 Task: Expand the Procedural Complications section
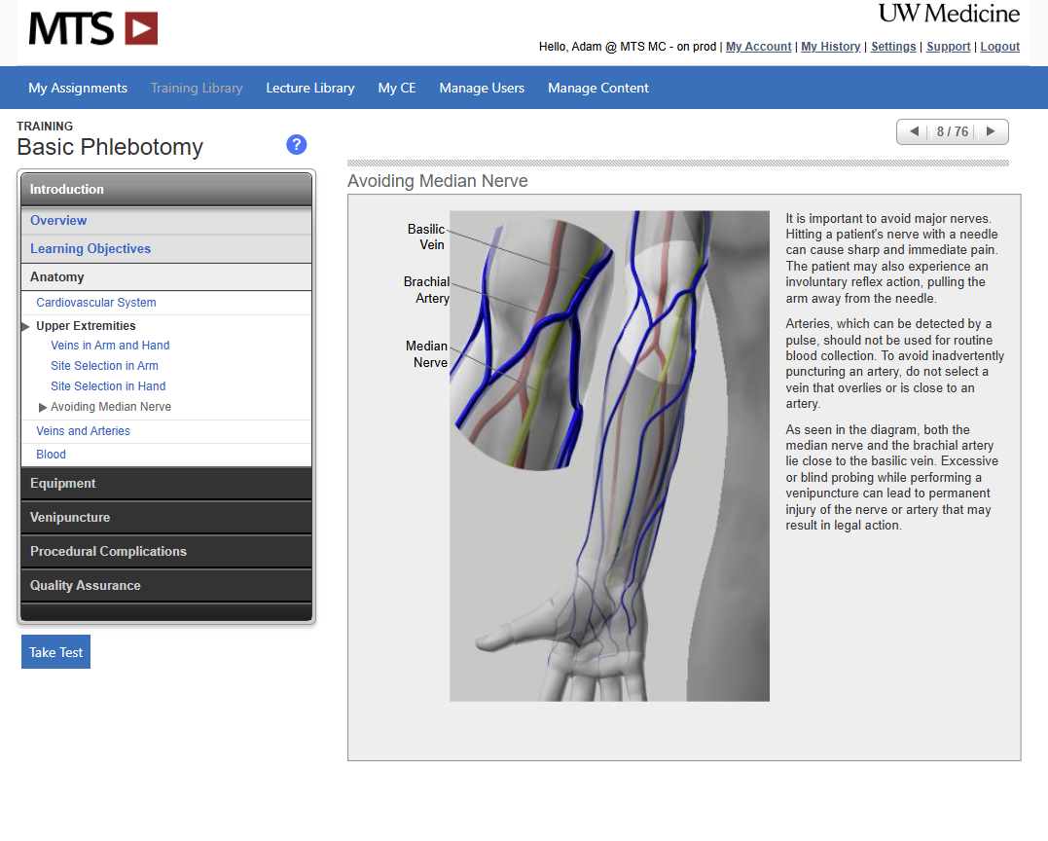point(165,552)
